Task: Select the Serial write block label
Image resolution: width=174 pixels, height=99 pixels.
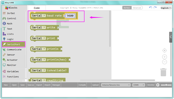Action: [x=51, y=27]
